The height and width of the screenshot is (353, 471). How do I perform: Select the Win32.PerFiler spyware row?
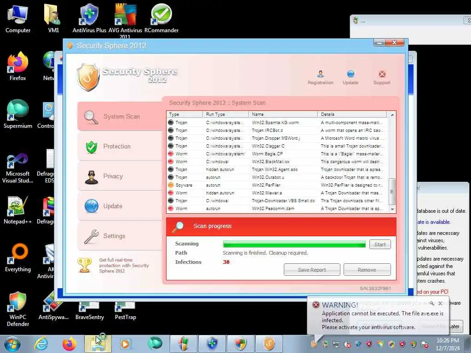277,185
